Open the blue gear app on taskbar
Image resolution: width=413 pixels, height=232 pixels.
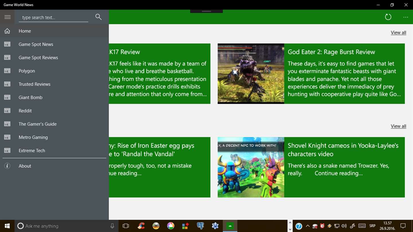[x=215, y=226]
